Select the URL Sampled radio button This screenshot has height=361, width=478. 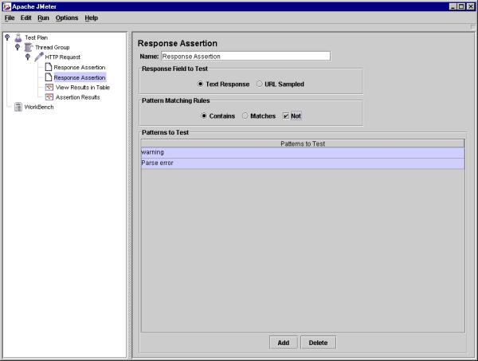pos(259,84)
